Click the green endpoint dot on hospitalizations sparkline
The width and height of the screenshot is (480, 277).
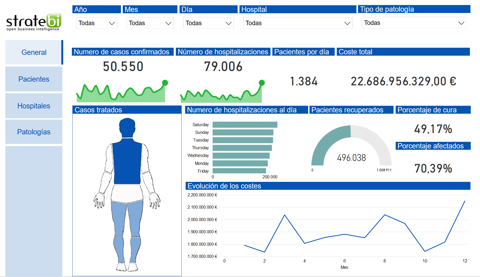pos(262,83)
